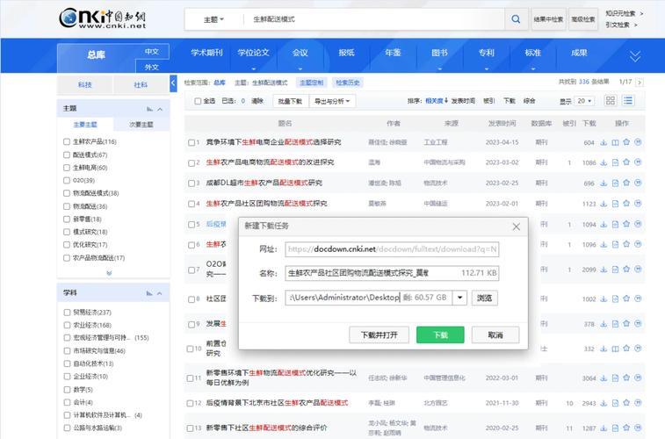Viewport: 665px width, 439px height.
Task: Expand more database types chevron in navbar
Action: point(635,56)
